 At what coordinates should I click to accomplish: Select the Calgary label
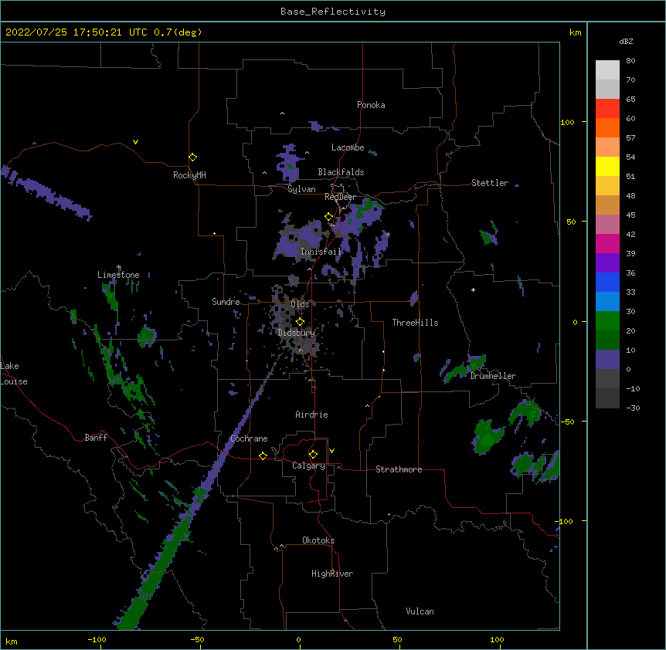tap(309, 465)
